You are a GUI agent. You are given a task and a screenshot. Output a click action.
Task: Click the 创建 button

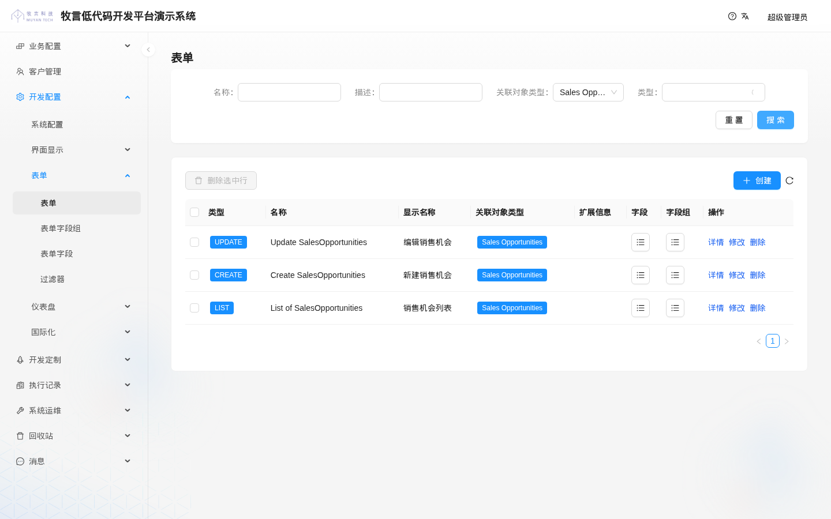757,180
